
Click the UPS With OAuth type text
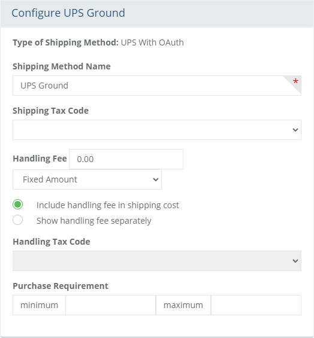152,42
